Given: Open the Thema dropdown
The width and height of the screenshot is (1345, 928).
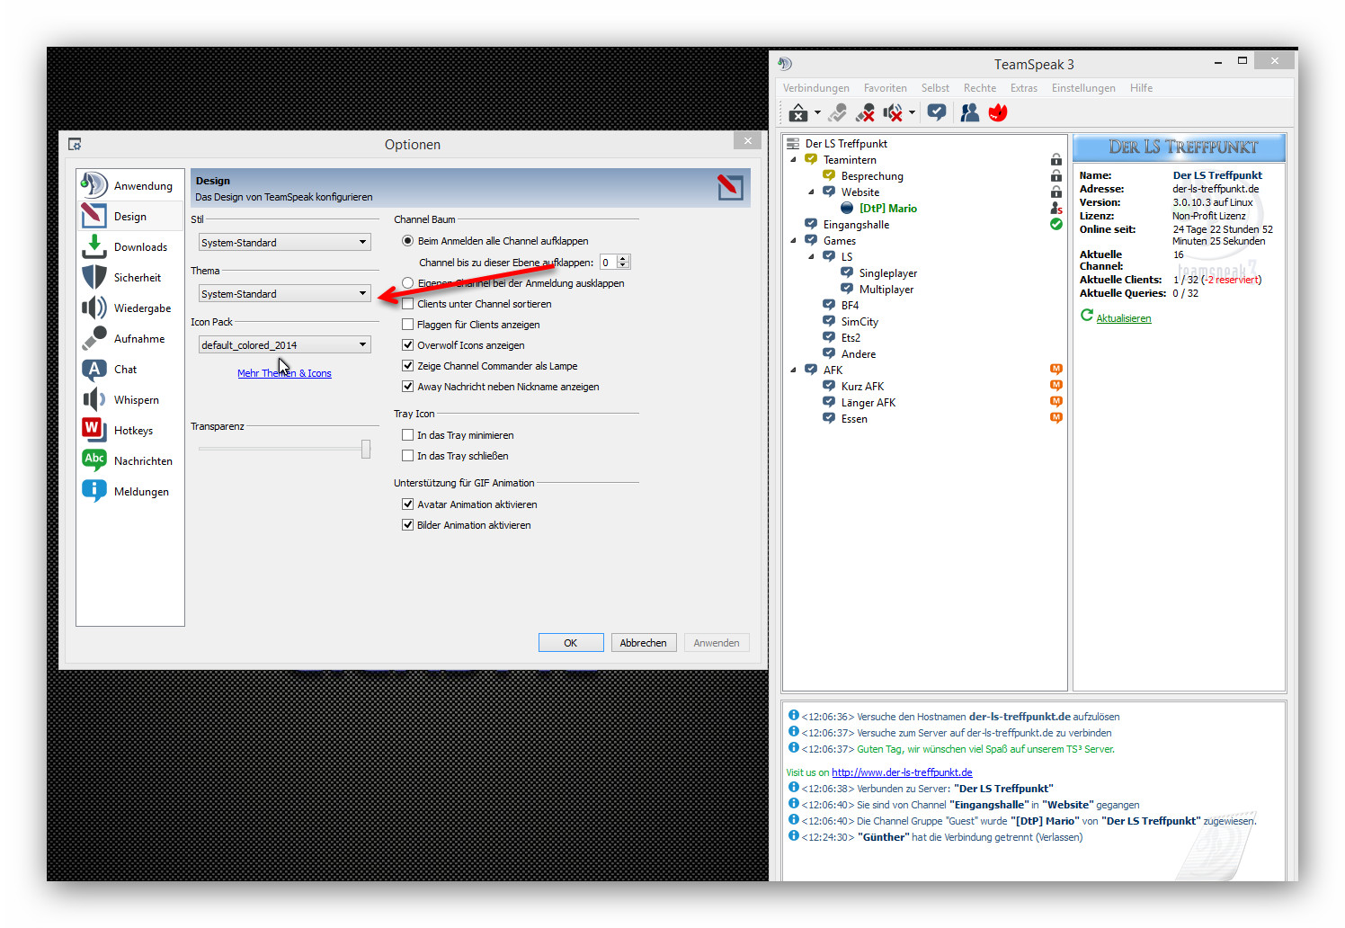Looking at the screenshot, I should [284, 294].
